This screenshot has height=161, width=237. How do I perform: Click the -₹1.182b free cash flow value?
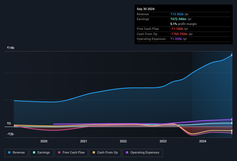pos(177,29)
